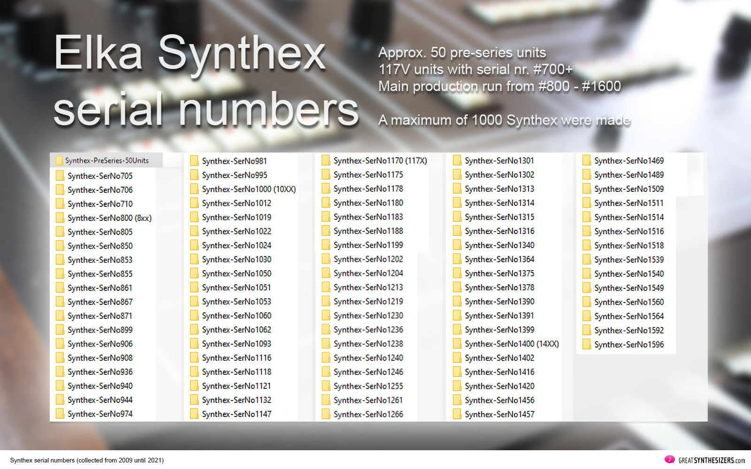This screenshot has width=751, height=469.
Task: Select folder name Synthex-SerNo1219
Action: click(368, 302)
